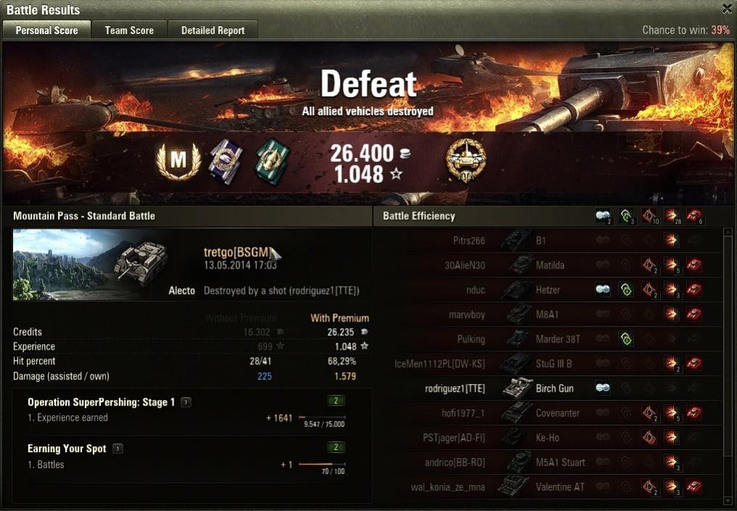This screenshot has width=737, height=511.
Task: Click the damage dealt header icon
Action: coord(672,216)
